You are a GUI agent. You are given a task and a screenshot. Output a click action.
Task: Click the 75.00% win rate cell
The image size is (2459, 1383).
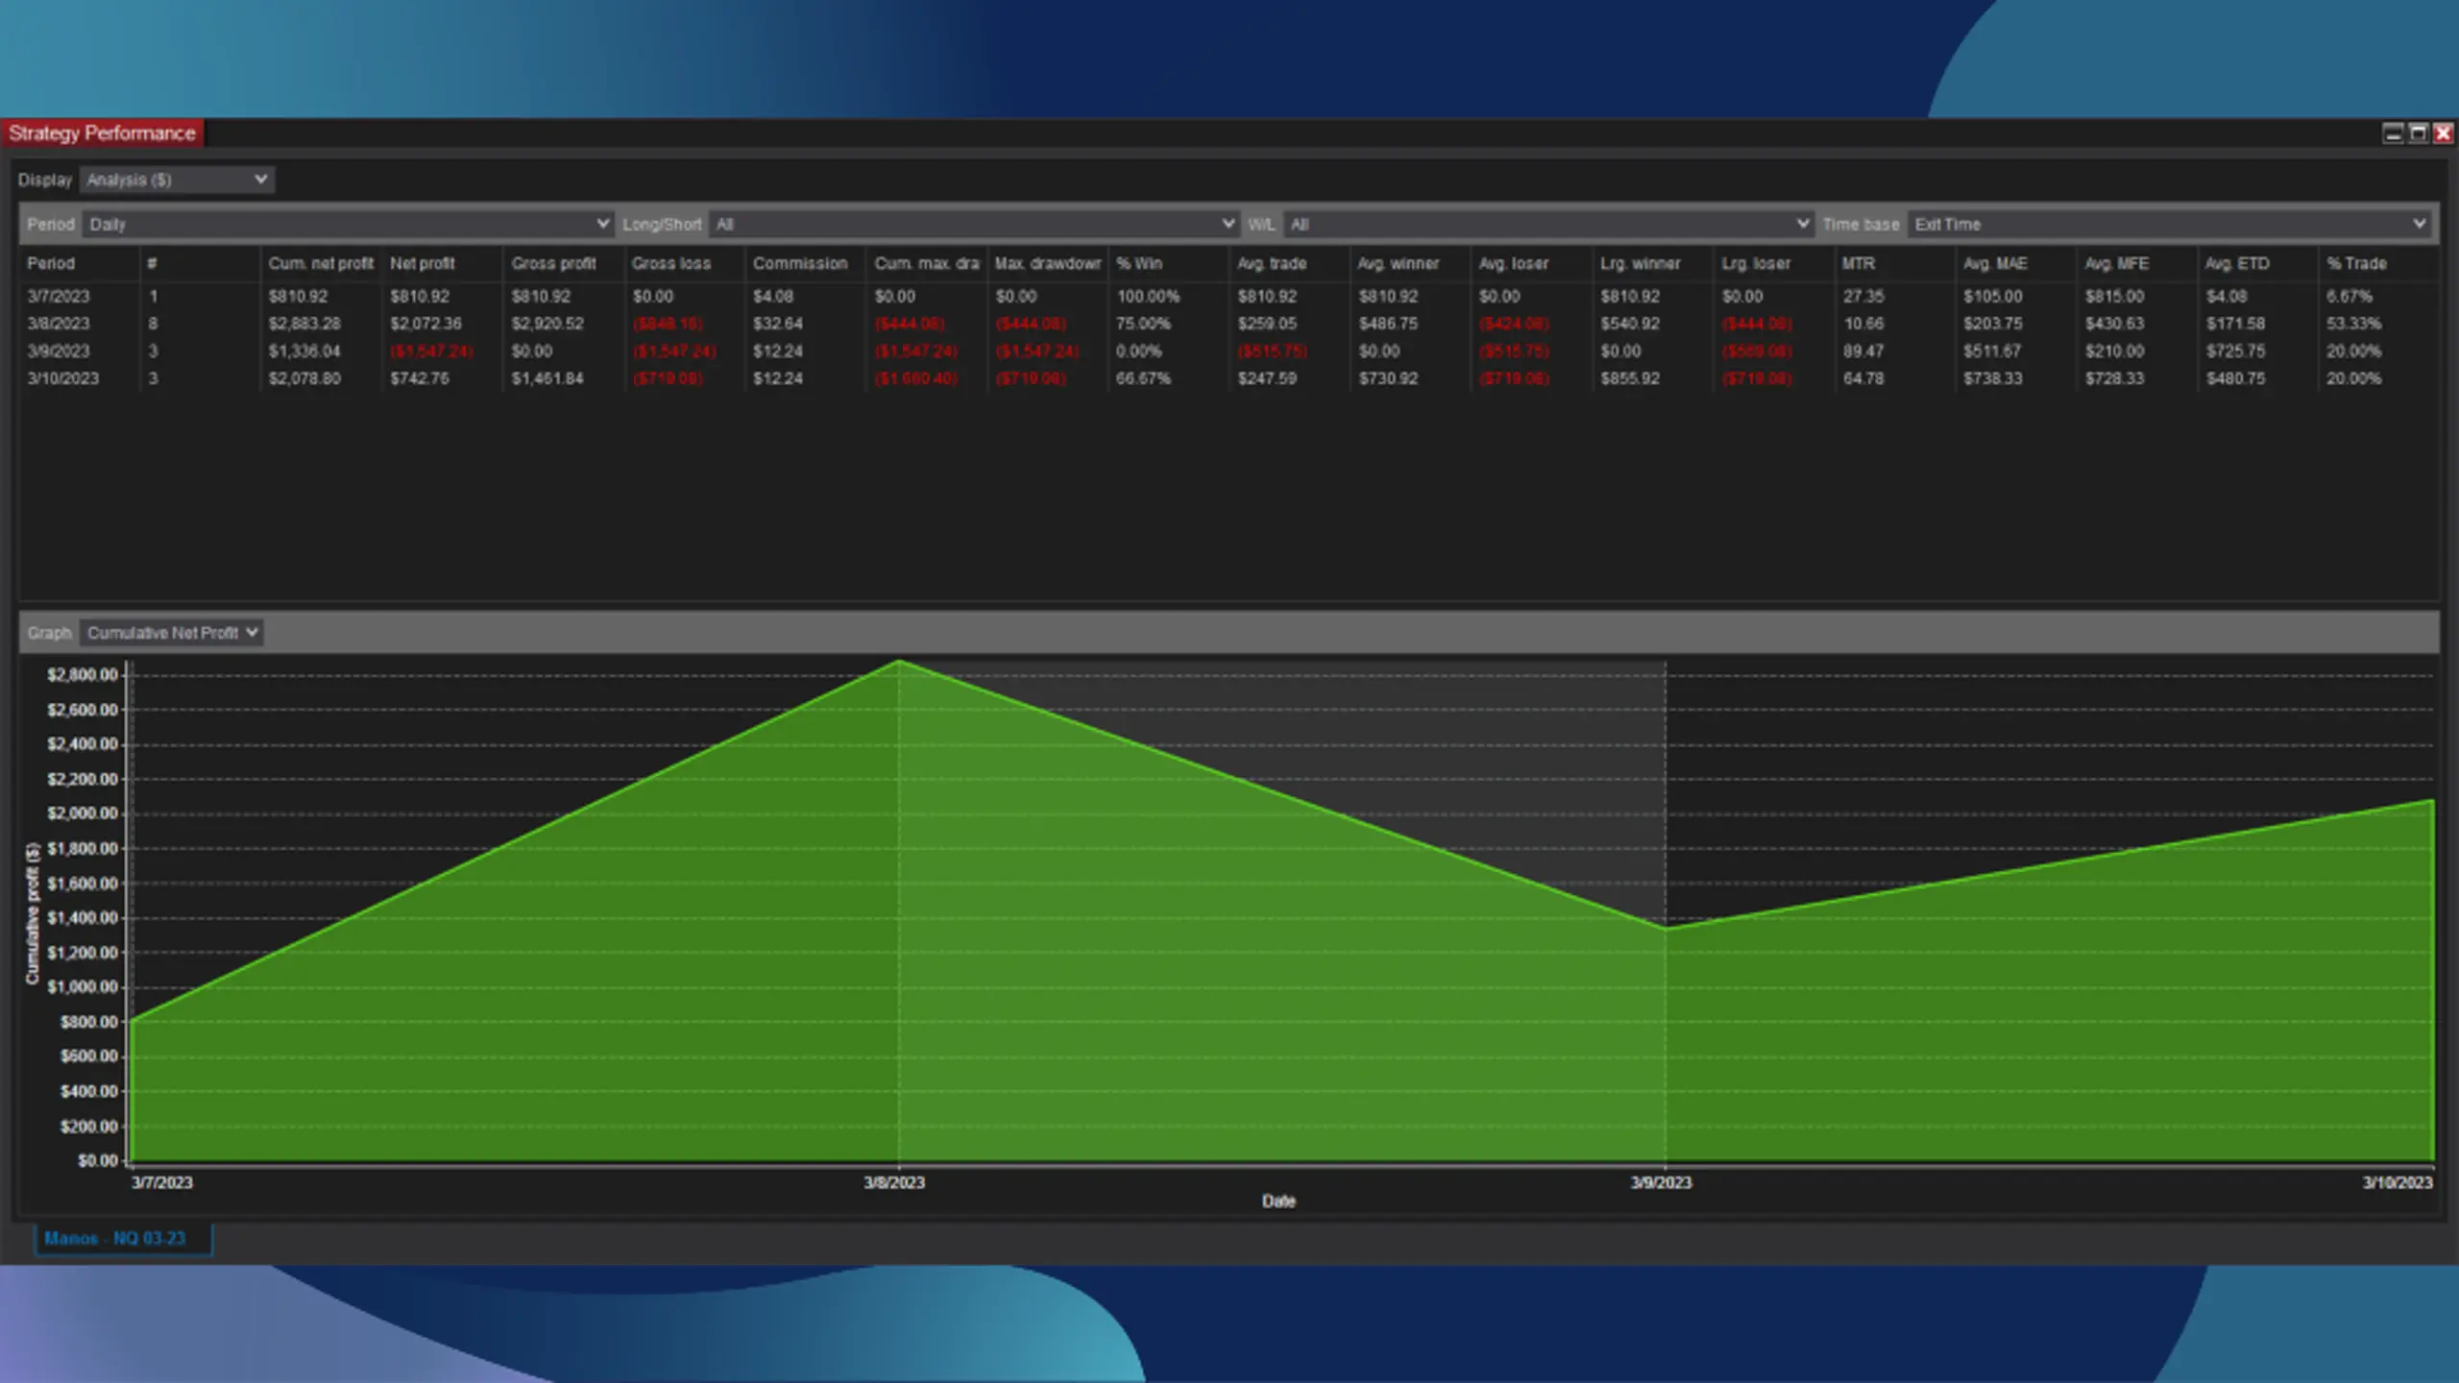[1143, 324]
